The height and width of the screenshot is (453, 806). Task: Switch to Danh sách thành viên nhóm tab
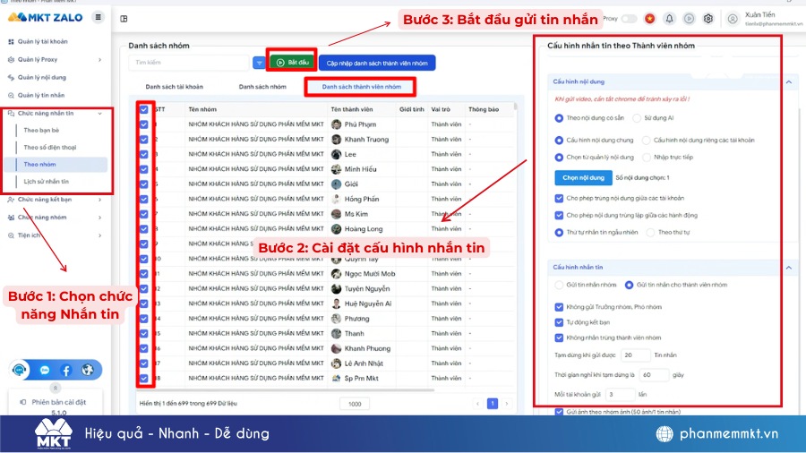[362, 87]
